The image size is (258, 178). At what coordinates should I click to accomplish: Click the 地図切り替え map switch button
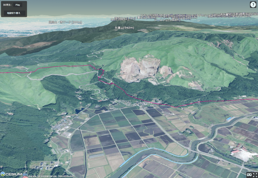[14, 13]
